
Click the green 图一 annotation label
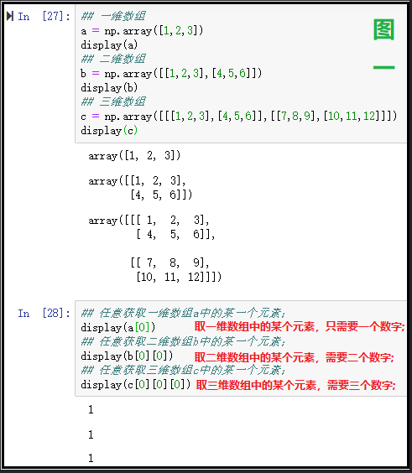coord(384,44)
